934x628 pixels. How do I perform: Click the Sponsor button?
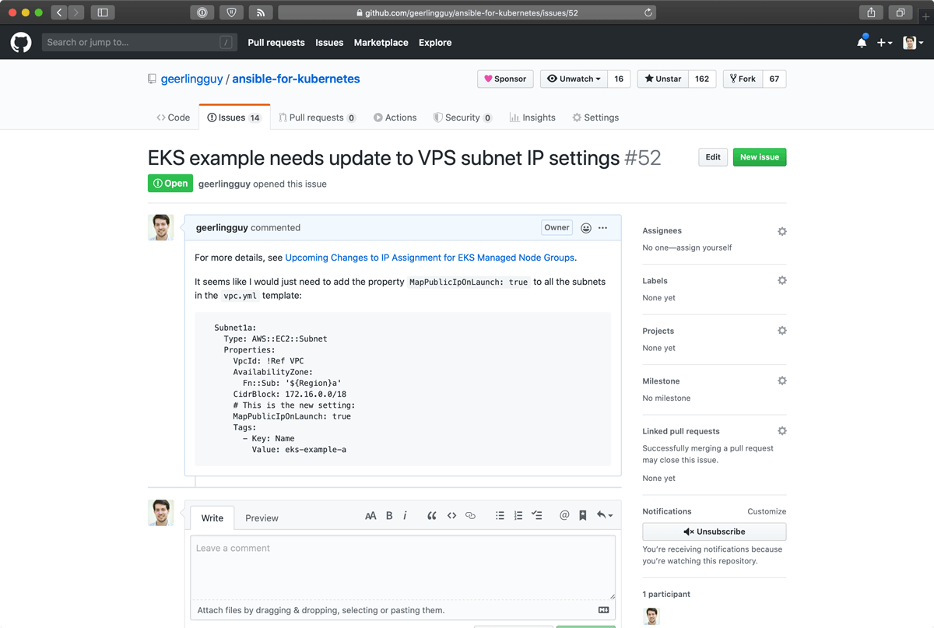(505, 79)
